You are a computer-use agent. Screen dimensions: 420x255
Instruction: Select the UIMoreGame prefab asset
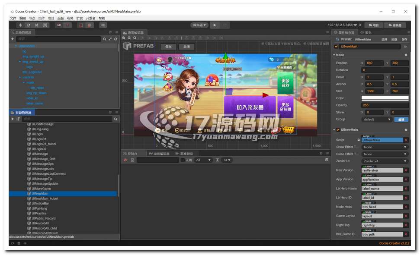[x=41, y=189]
